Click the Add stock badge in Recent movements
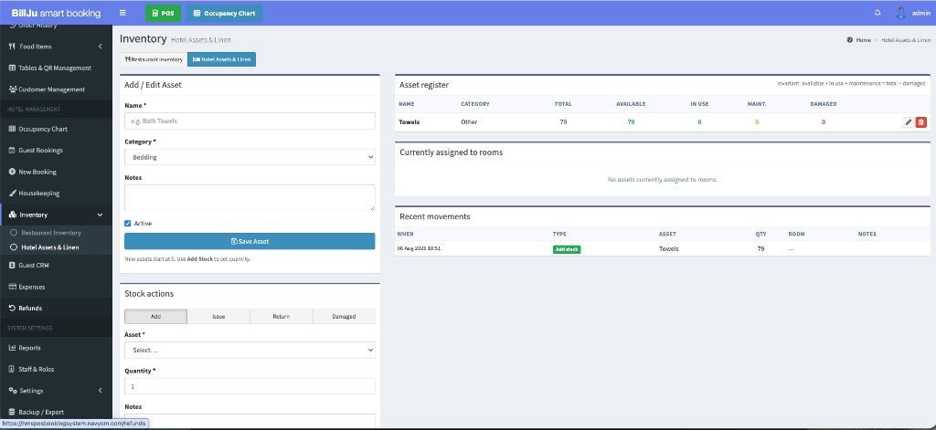936x430 pixels. [567, 249]
